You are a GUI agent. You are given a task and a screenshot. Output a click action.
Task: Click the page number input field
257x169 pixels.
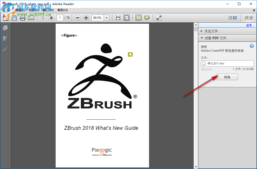pyautogui.click(x=60, y=18)
